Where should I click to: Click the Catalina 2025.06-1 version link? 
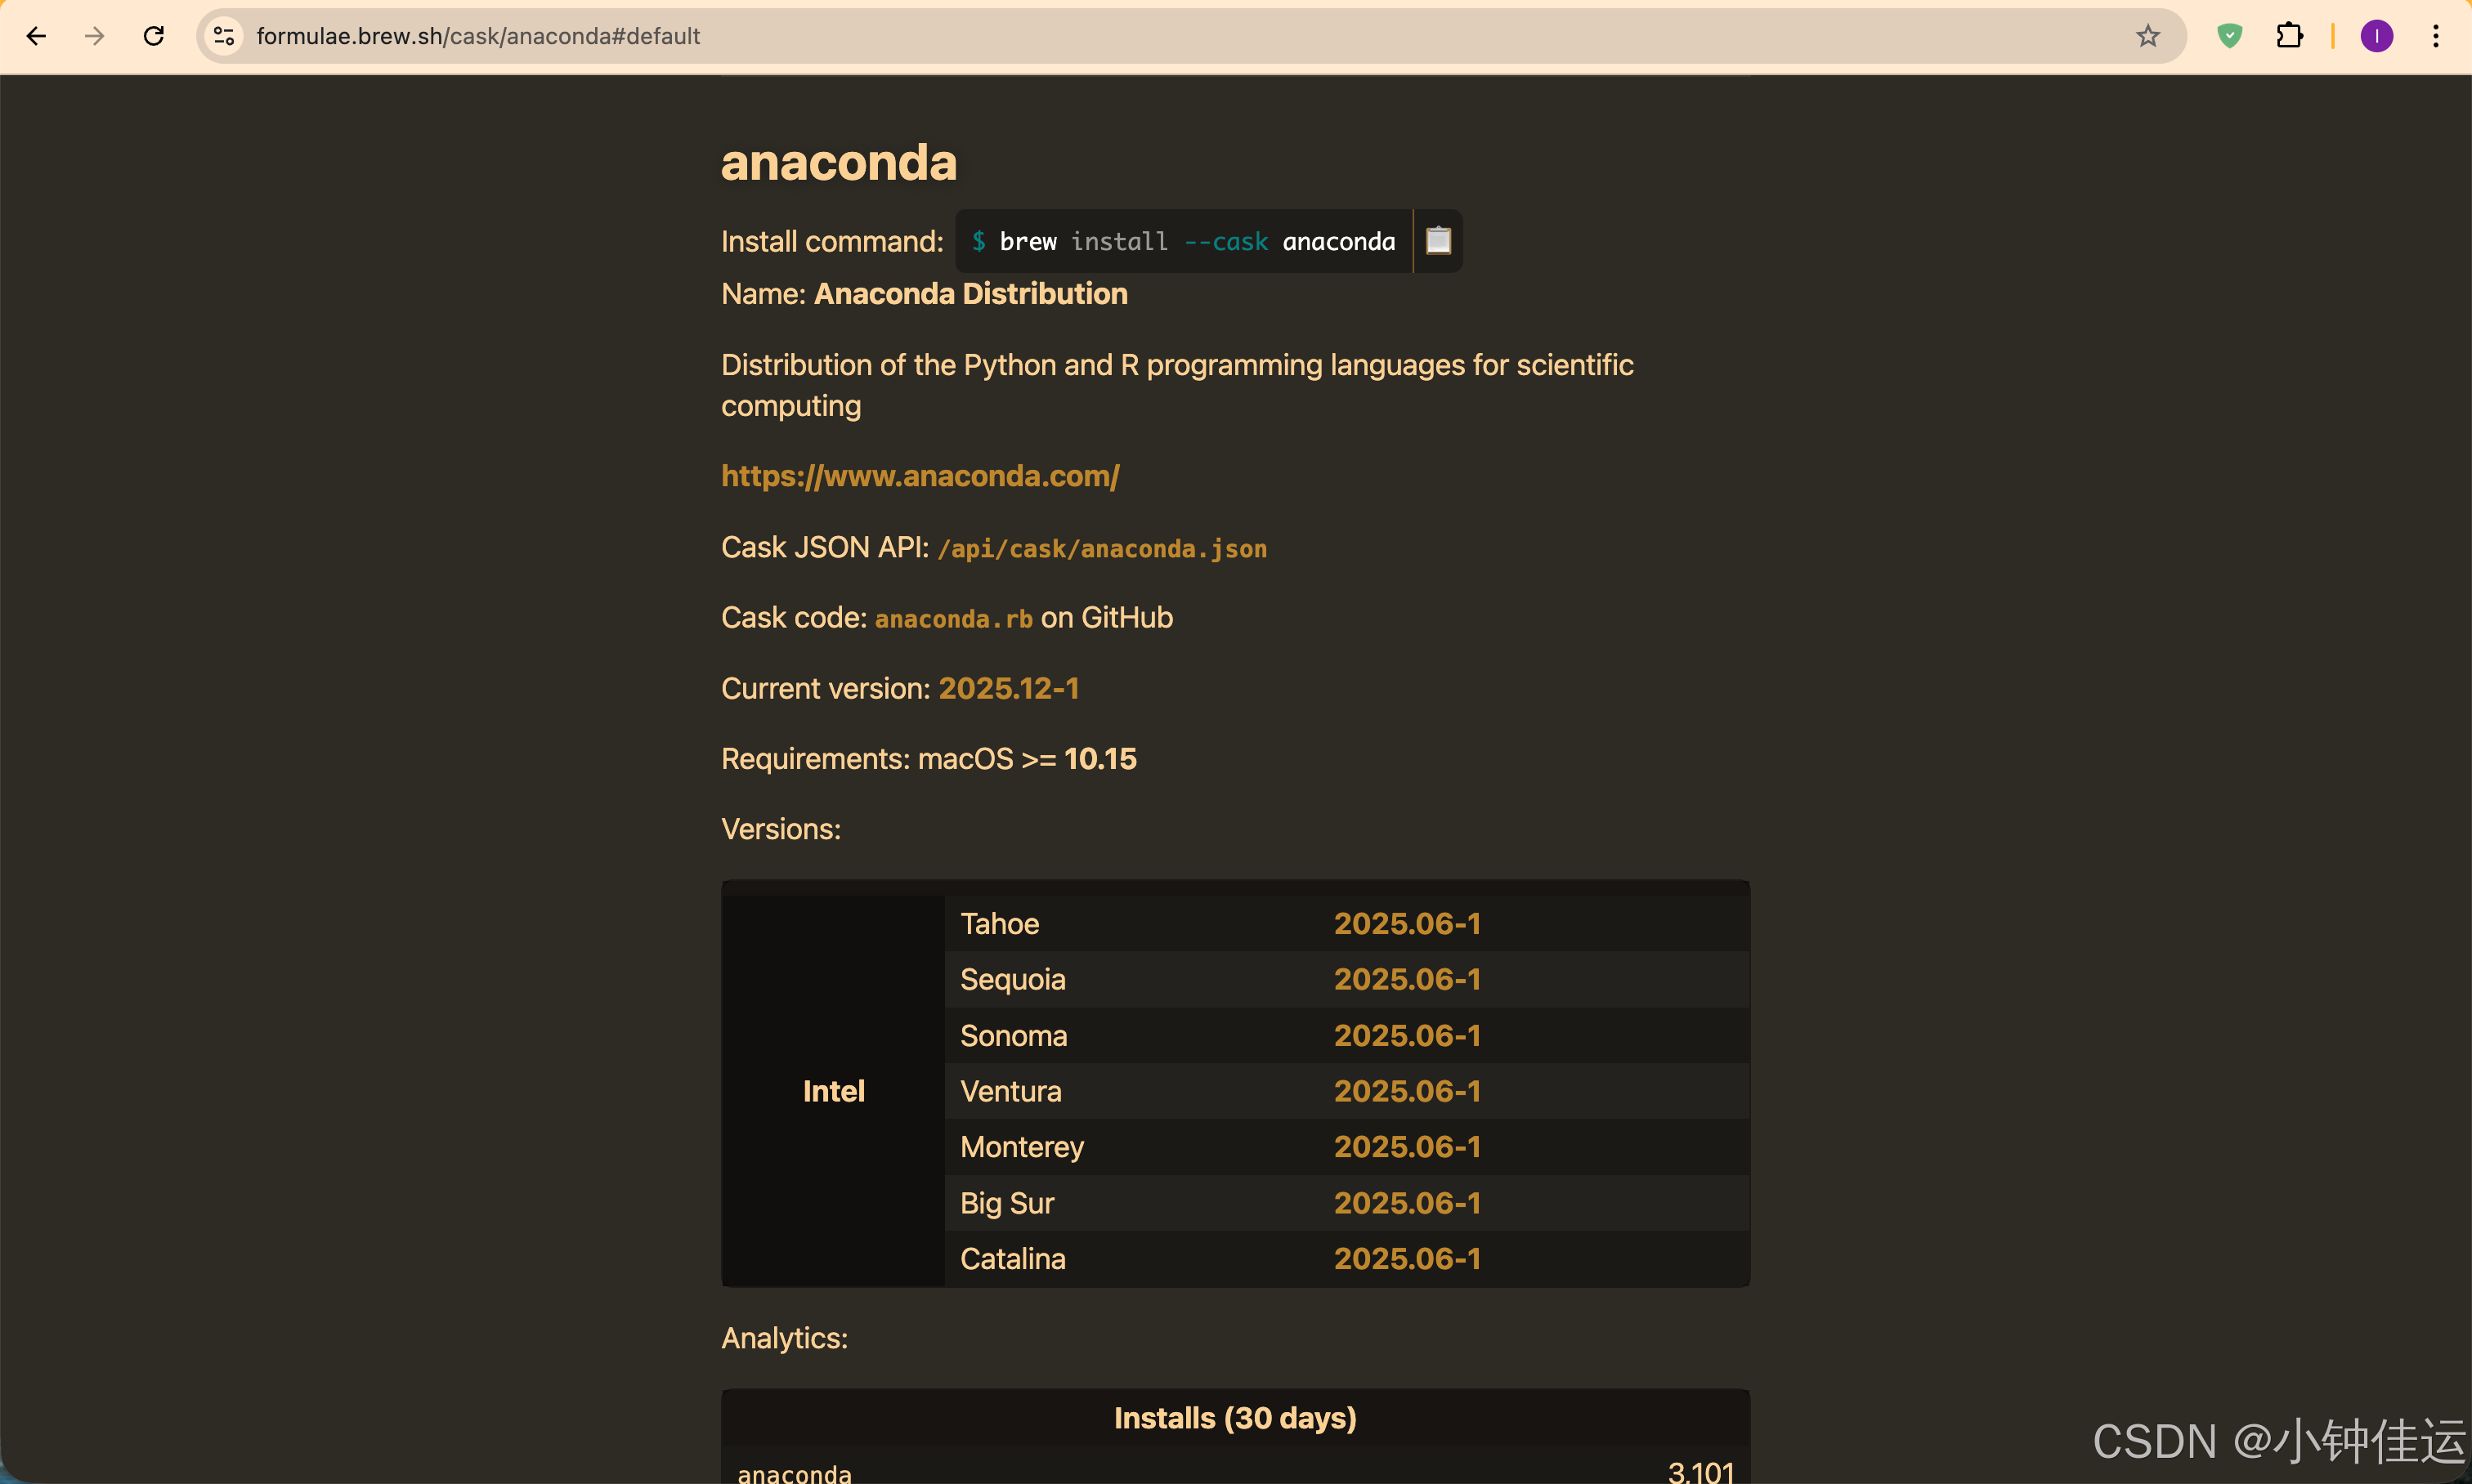(x=1407, y=1258)
